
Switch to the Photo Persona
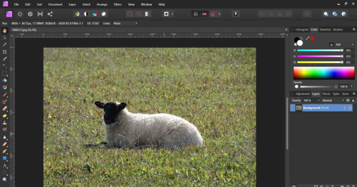pyautogui.click(x=9, y=14)
